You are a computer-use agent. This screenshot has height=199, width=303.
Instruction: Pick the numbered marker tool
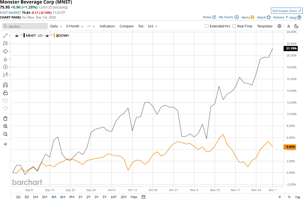click(5, 67)
